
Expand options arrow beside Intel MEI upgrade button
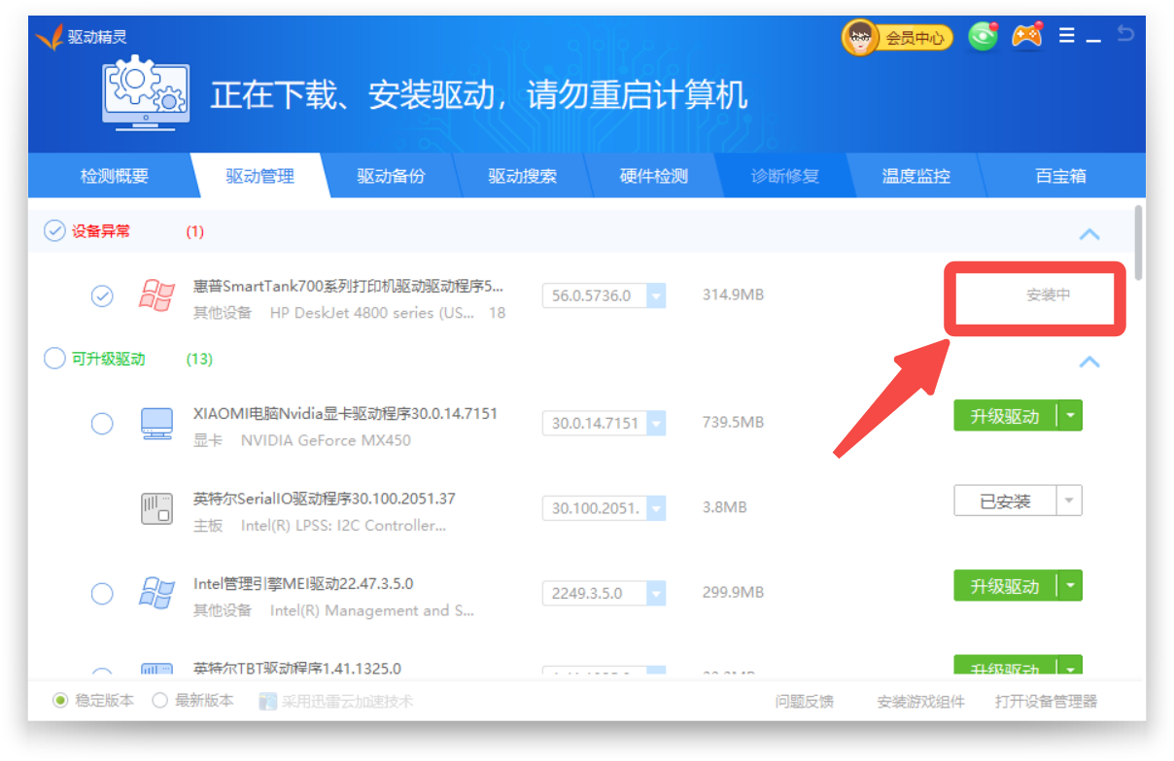tap(1069, 586)
